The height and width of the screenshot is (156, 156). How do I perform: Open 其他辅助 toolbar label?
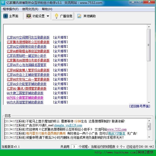click(89, 16)
